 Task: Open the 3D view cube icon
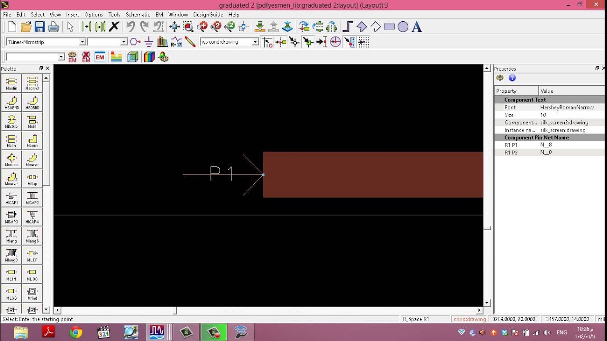133,57
